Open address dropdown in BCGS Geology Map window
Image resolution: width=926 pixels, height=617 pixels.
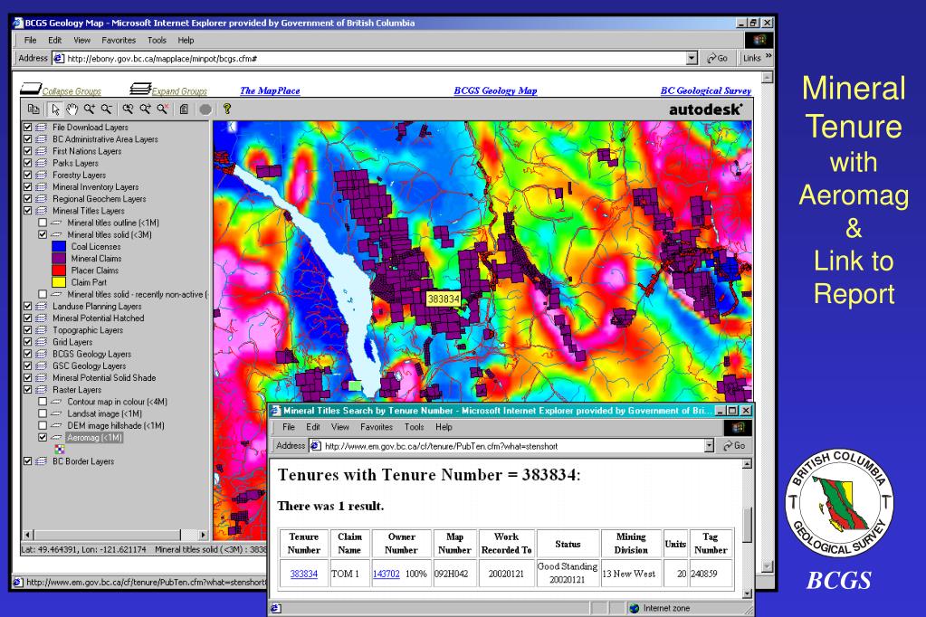(x=692, y=58)
